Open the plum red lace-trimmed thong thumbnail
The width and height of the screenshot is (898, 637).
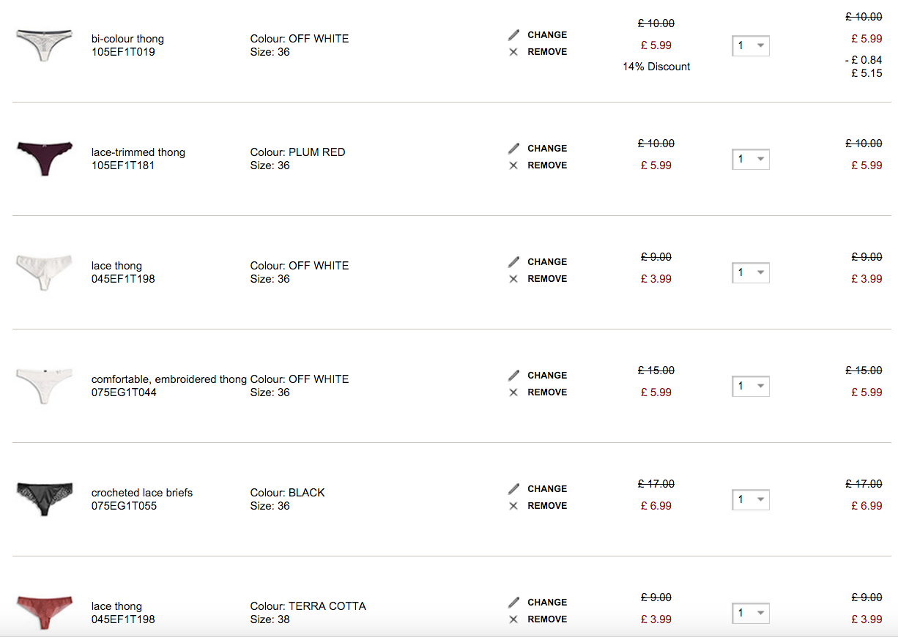tap(44, 156)
